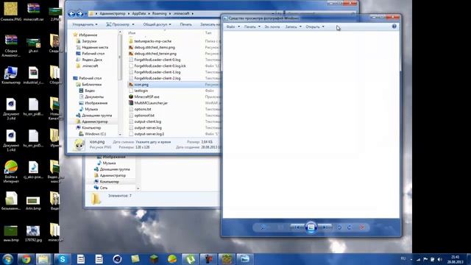Open Google Chrome from taskbar
Image resolution: width=471 pixels, height=265 pixels.
[26, 259]
